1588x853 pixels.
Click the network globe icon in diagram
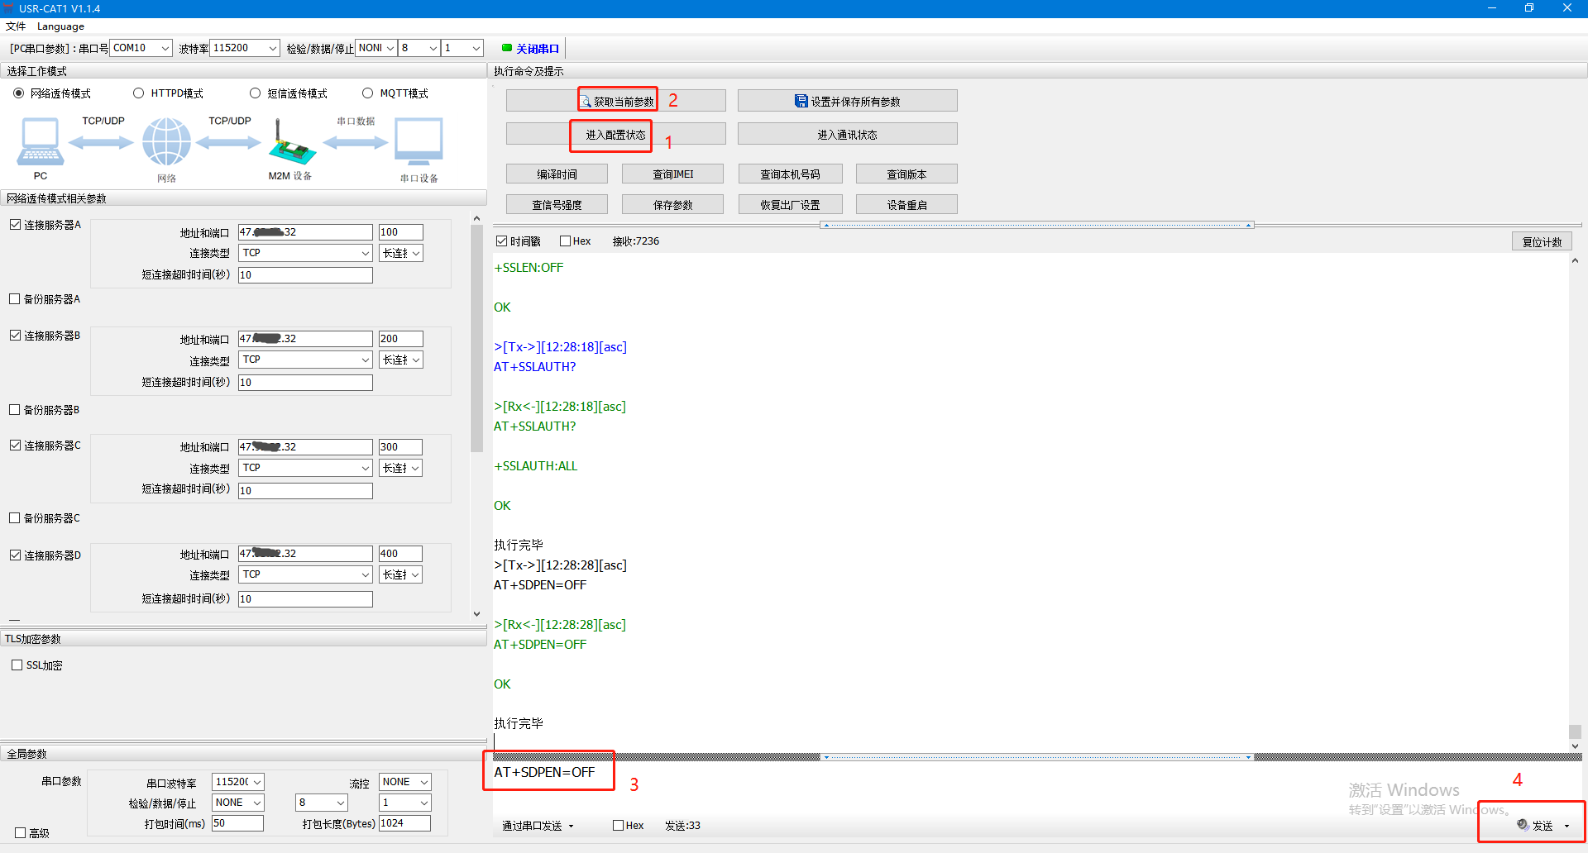click(166, 141)
